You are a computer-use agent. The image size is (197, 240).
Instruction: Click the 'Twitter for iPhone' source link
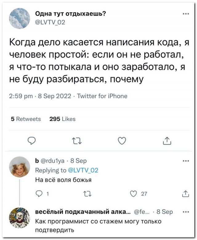pyautogui.click(x=102, y=96)
